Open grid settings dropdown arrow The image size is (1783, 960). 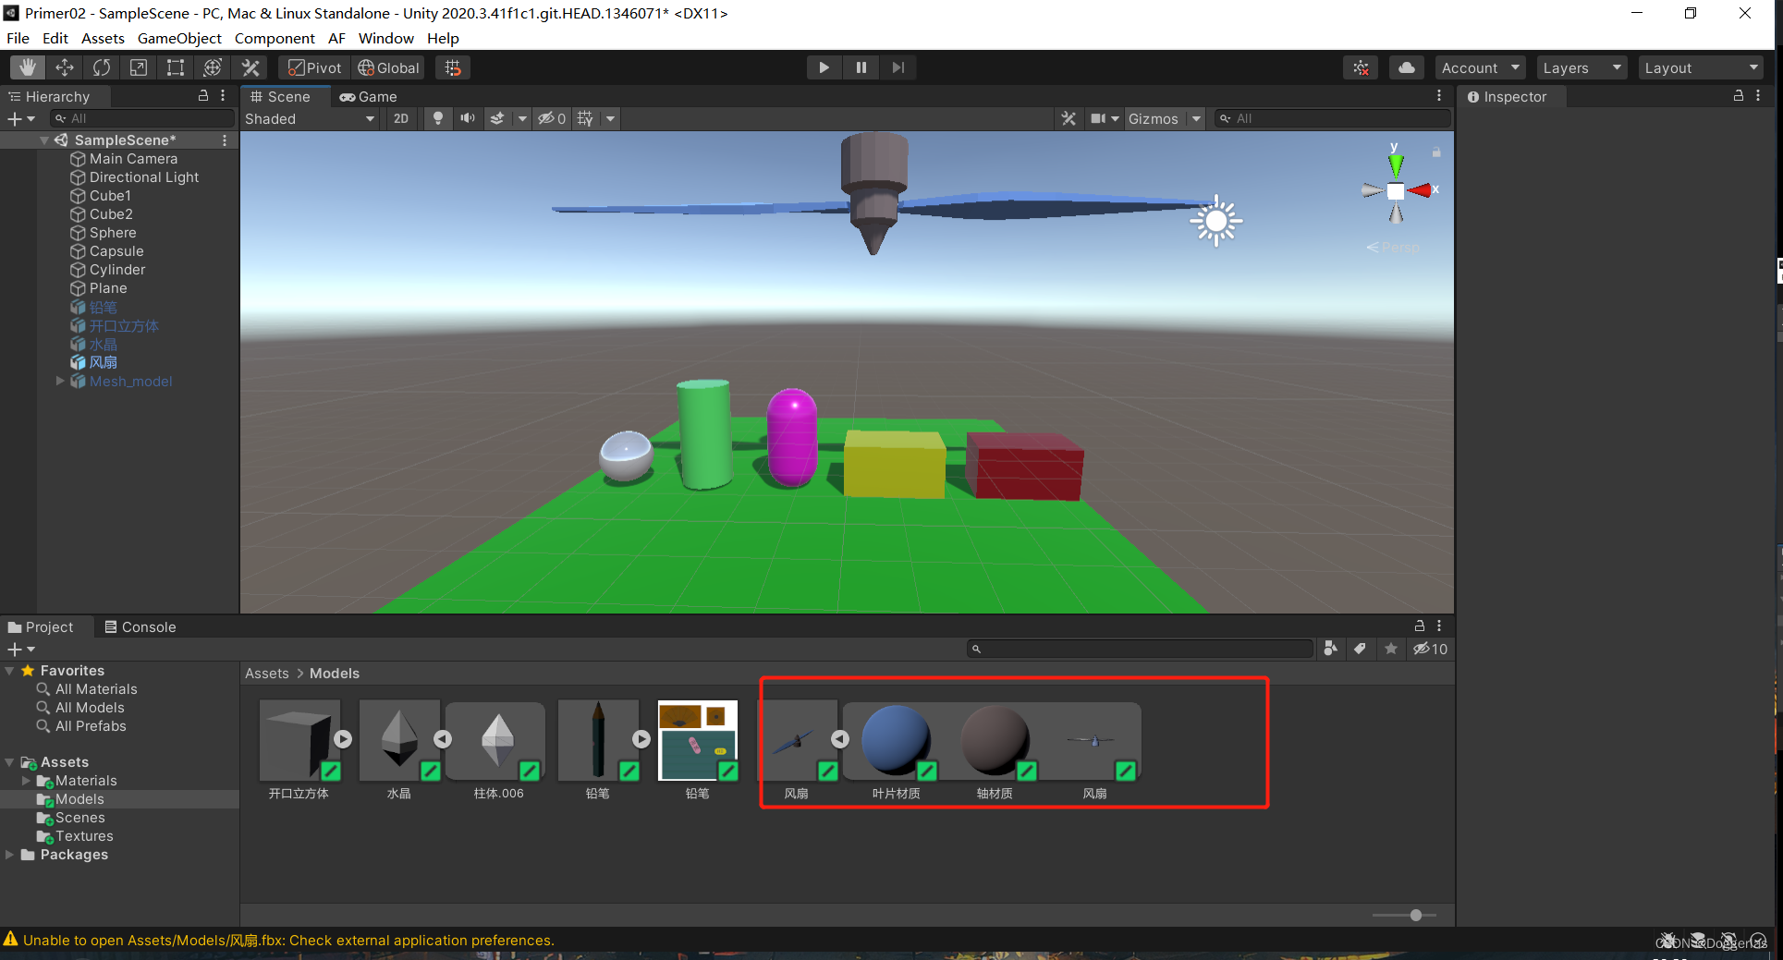(x=610, y=118)
